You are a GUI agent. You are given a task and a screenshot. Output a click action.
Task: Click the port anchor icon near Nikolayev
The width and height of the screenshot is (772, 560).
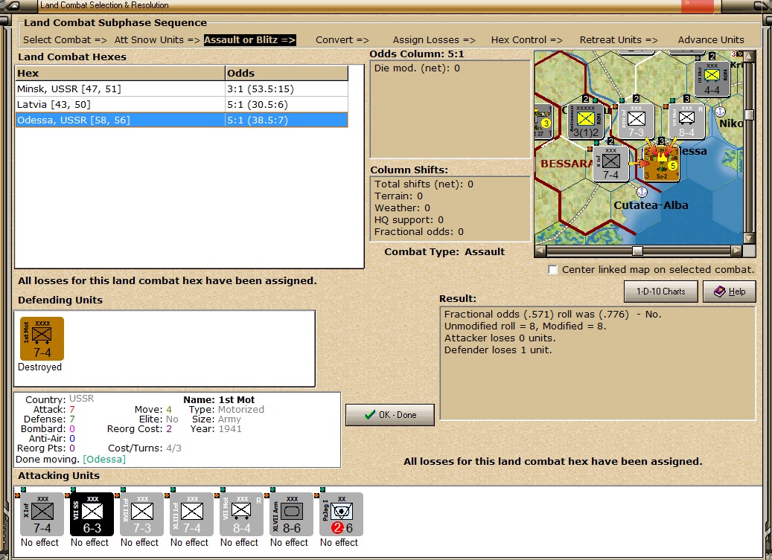(720, 111)
